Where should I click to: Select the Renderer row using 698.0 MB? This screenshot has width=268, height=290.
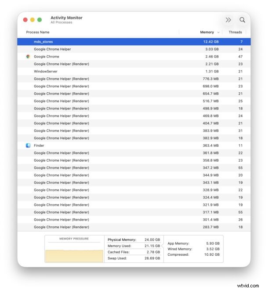pos(134,86)
